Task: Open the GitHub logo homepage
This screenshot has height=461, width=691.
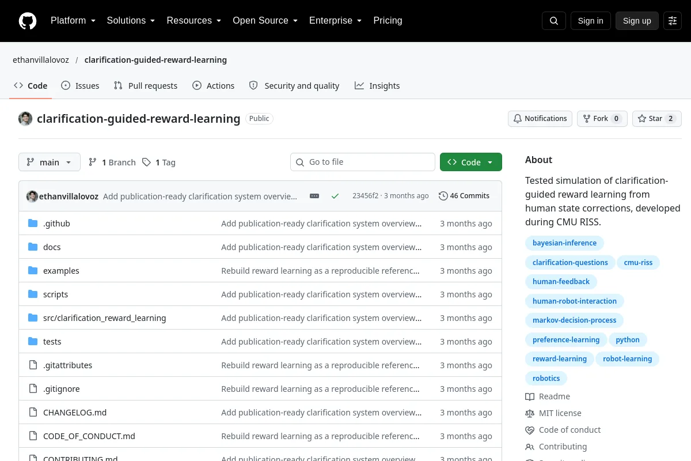Action: [x=28, y=21]
